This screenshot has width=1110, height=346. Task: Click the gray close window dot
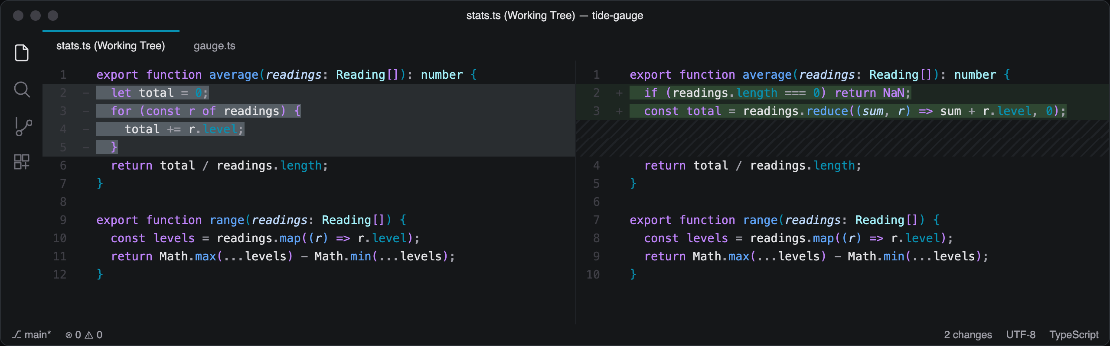pyautogui.click(x=18, y=16)
